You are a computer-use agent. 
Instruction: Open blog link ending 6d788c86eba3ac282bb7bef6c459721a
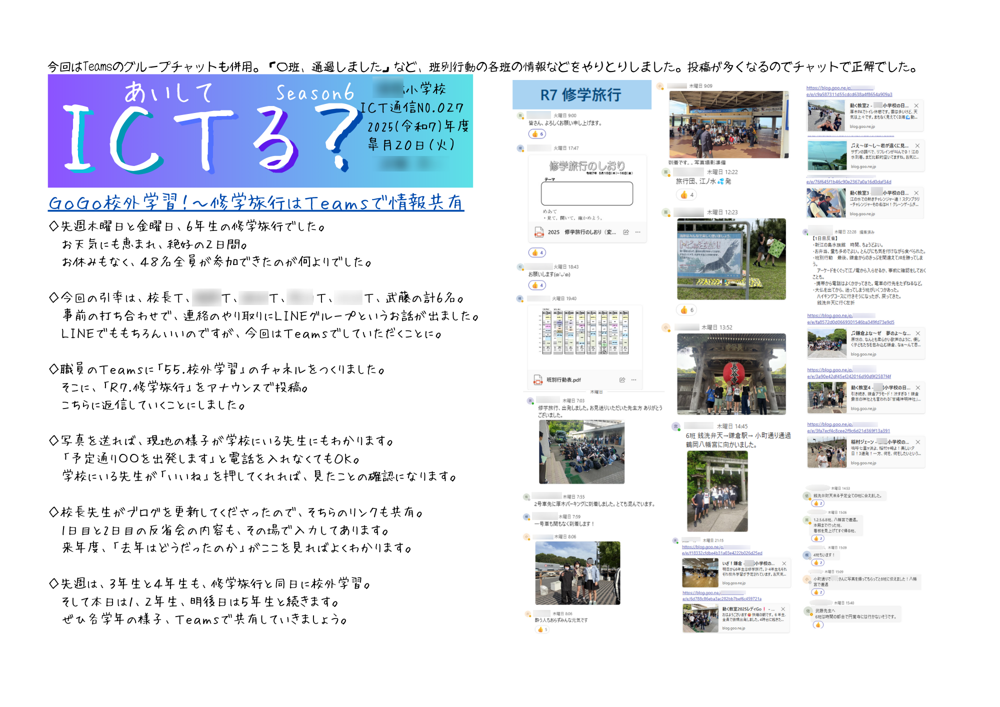(722, 595)
